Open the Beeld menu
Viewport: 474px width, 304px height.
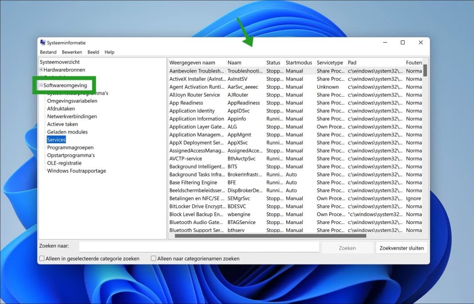point(93,52)
